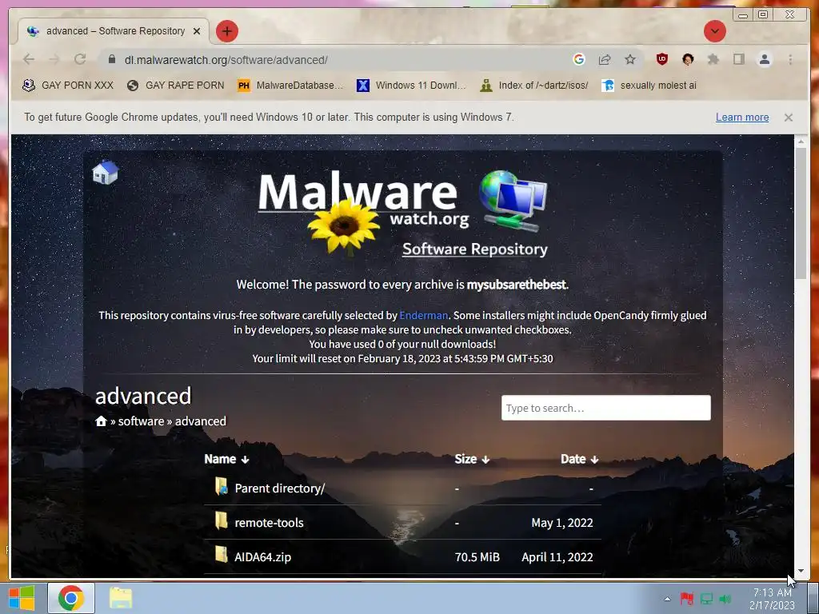Open the network tray icon

click(x=706, y=599)
